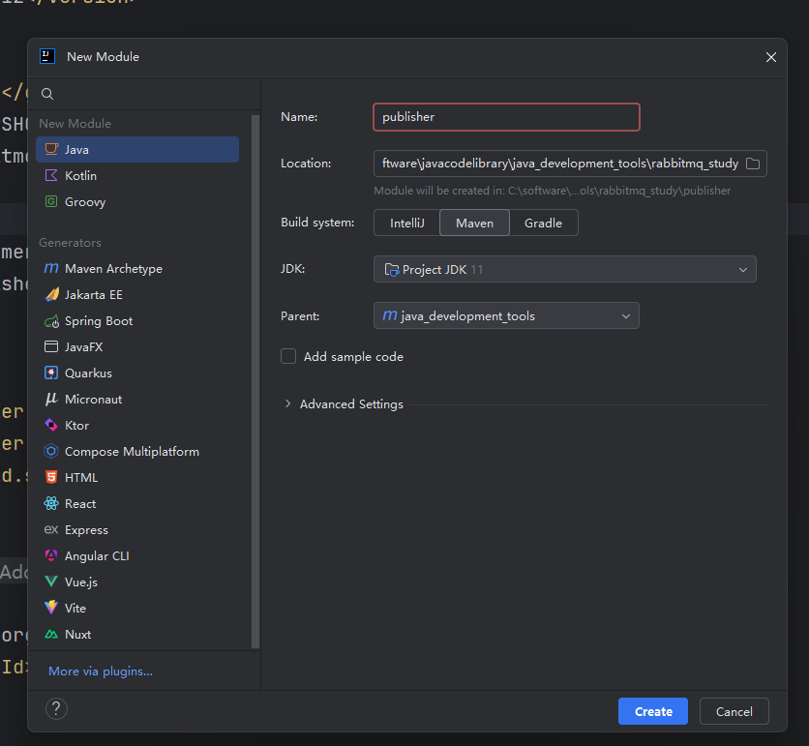Image resolution: width=809 pixels, height=746 pixels.
Task: Select the React generator icon
Action: click(x=51, y=504)
